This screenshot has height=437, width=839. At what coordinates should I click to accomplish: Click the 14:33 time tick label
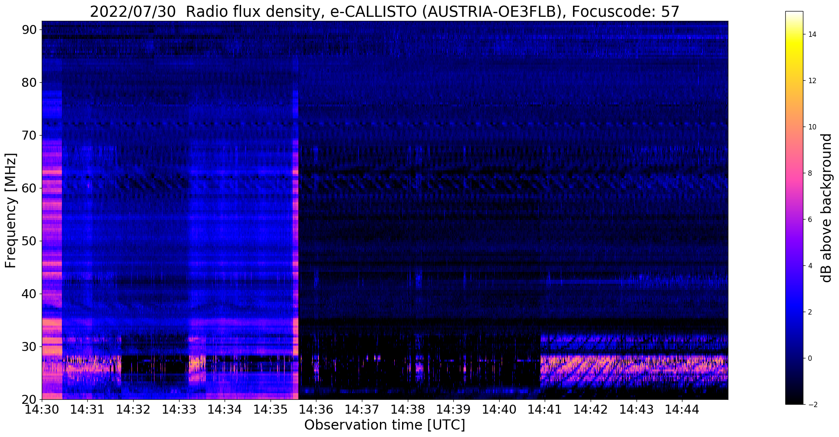click(x=179, y=409)
